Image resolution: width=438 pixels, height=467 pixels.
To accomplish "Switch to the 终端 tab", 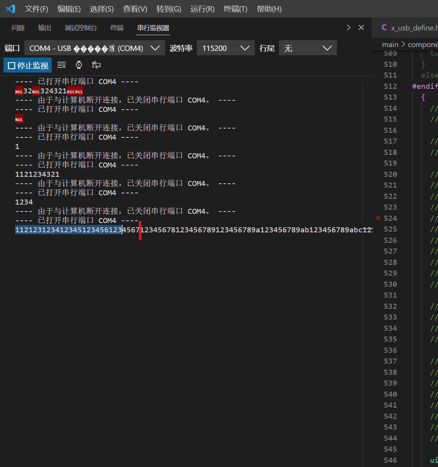I will (117, 27).
